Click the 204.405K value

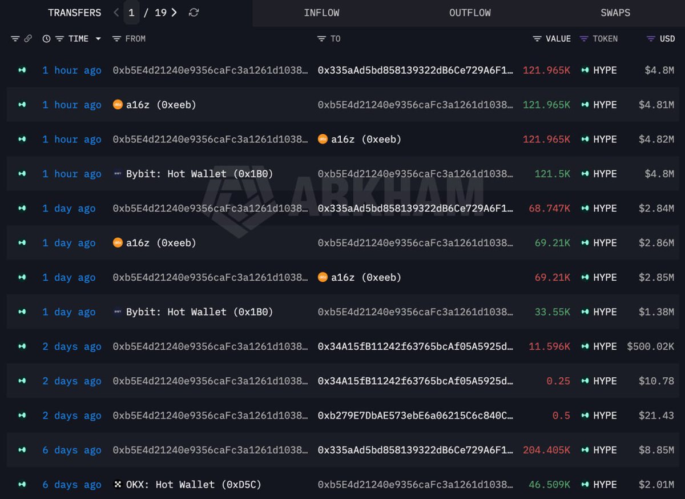(546, 450)
